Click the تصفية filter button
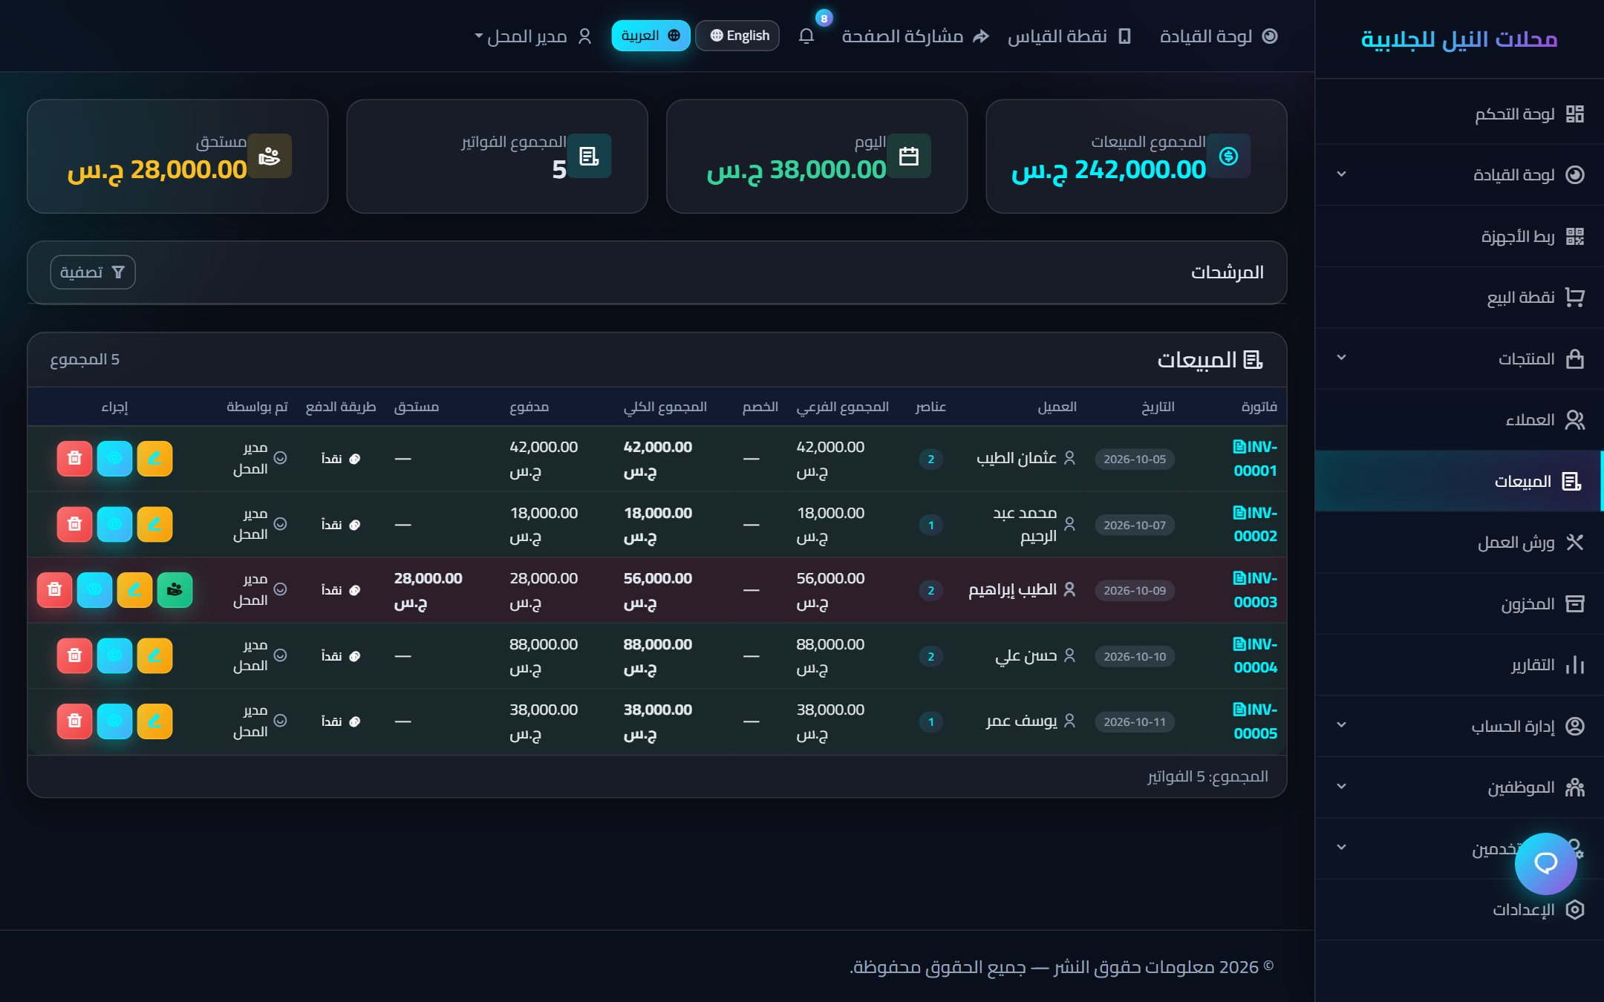 93,272
